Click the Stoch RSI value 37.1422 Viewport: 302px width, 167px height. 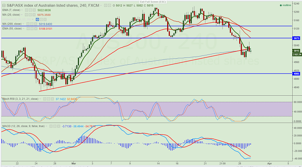point(61,99)
